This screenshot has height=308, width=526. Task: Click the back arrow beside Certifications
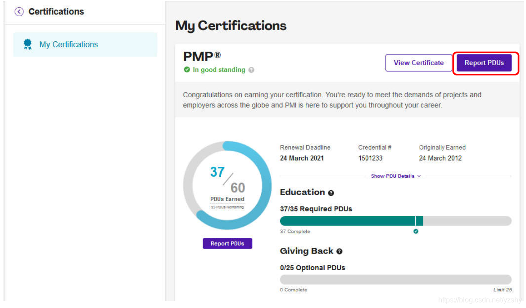(19, 12)
